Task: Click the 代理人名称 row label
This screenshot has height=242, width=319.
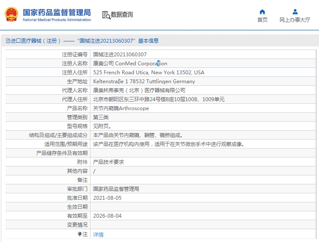Action: click(75, 90)
